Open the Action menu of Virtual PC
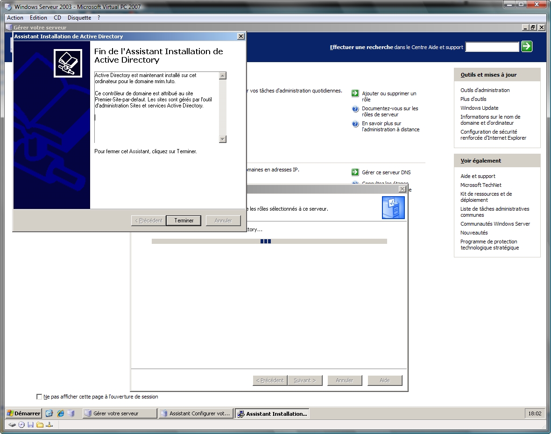 coord(15,18)
